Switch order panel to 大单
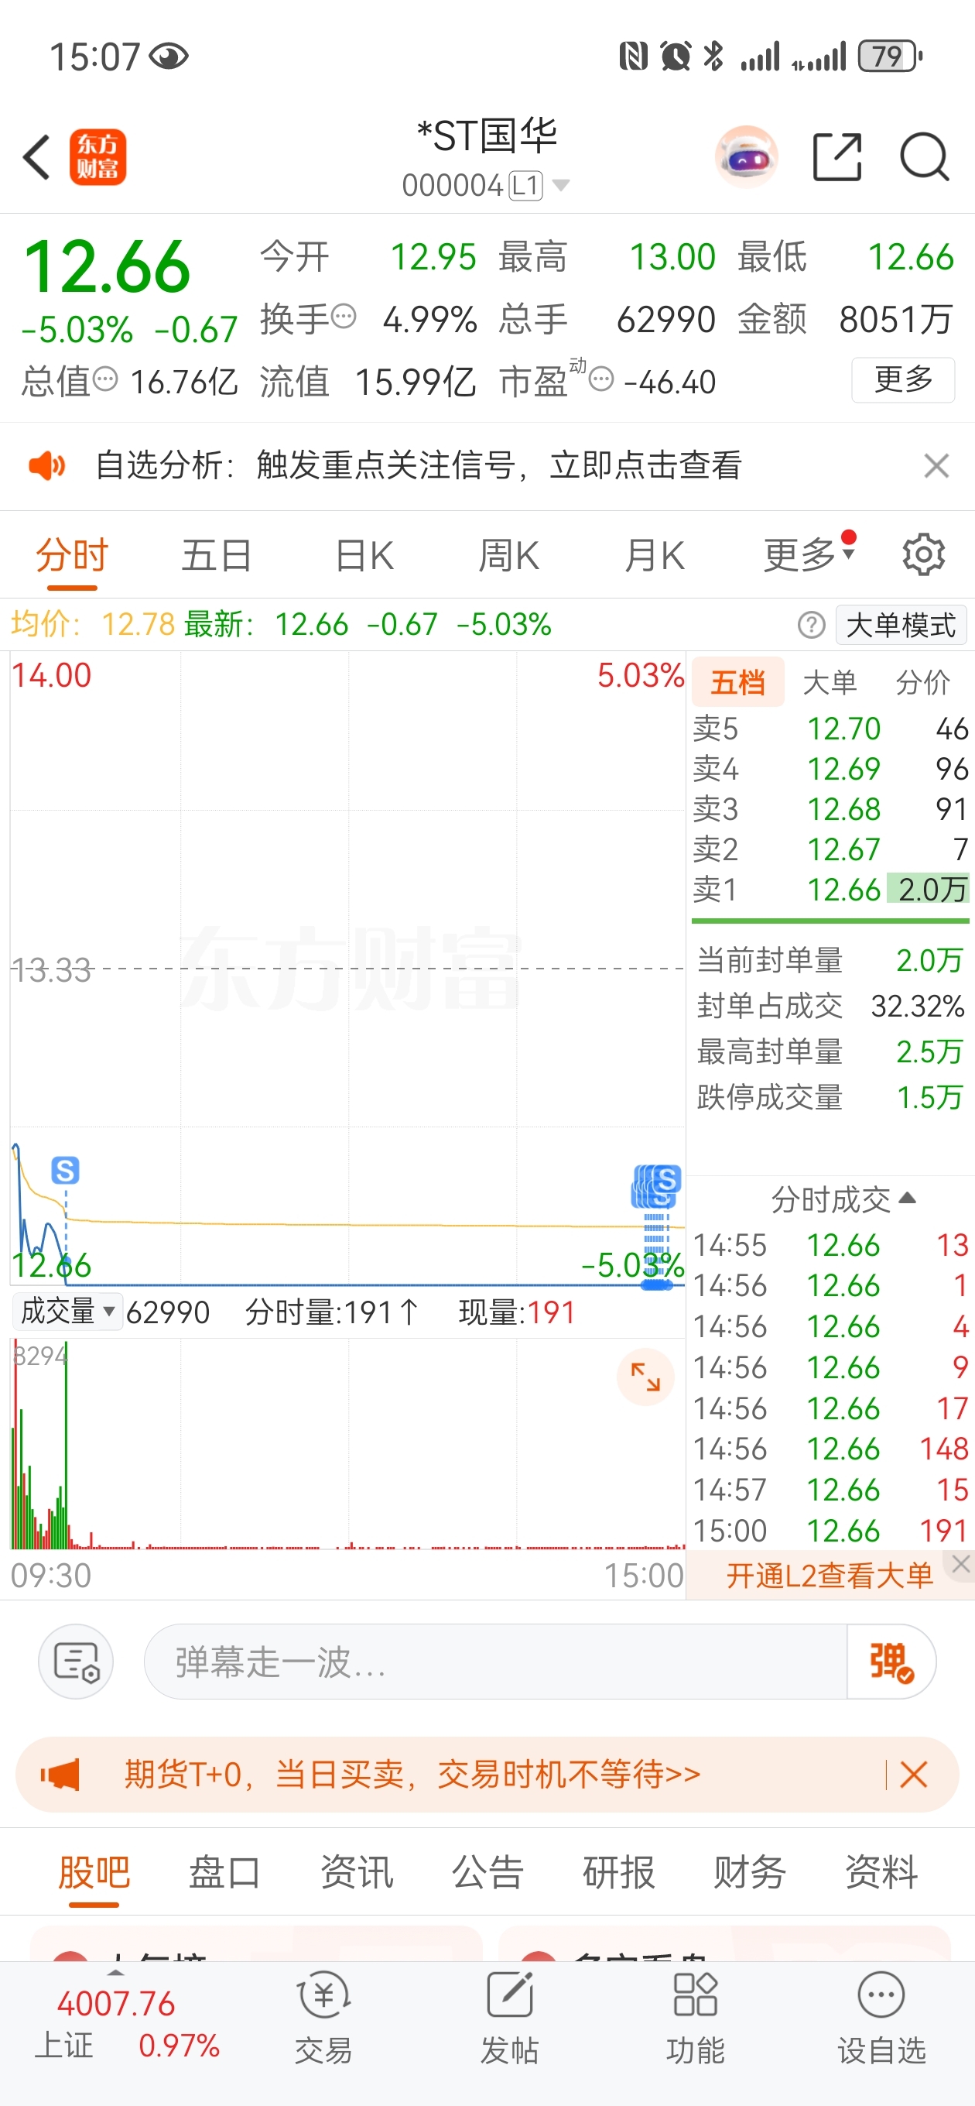This screenshot has width=975, height=2106. click(x=830, y=682)
